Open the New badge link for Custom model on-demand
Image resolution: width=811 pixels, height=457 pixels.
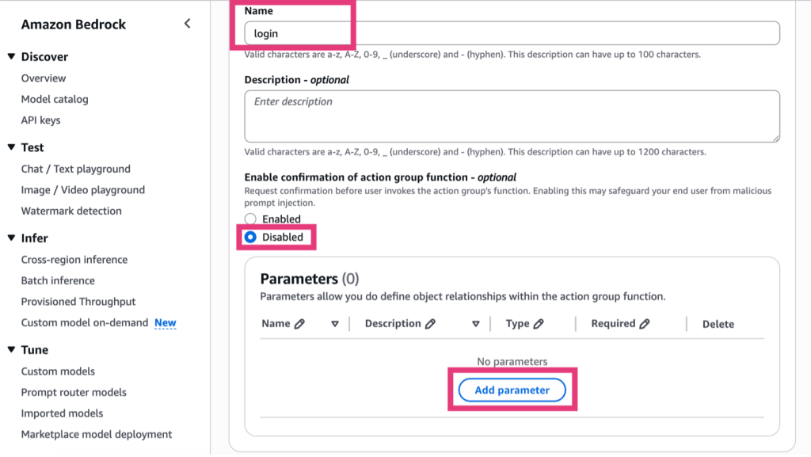pyautogui.click(x=166, y=323)
